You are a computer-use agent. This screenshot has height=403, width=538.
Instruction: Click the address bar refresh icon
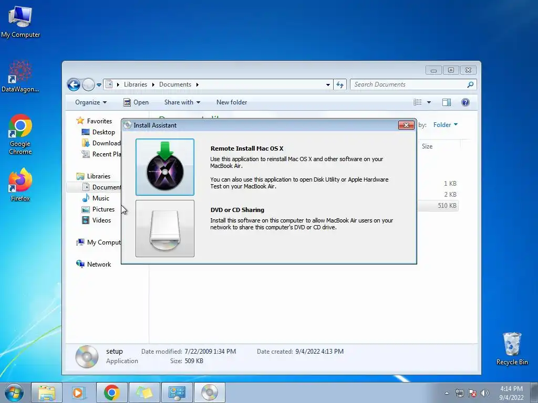[x=340, y=84]
